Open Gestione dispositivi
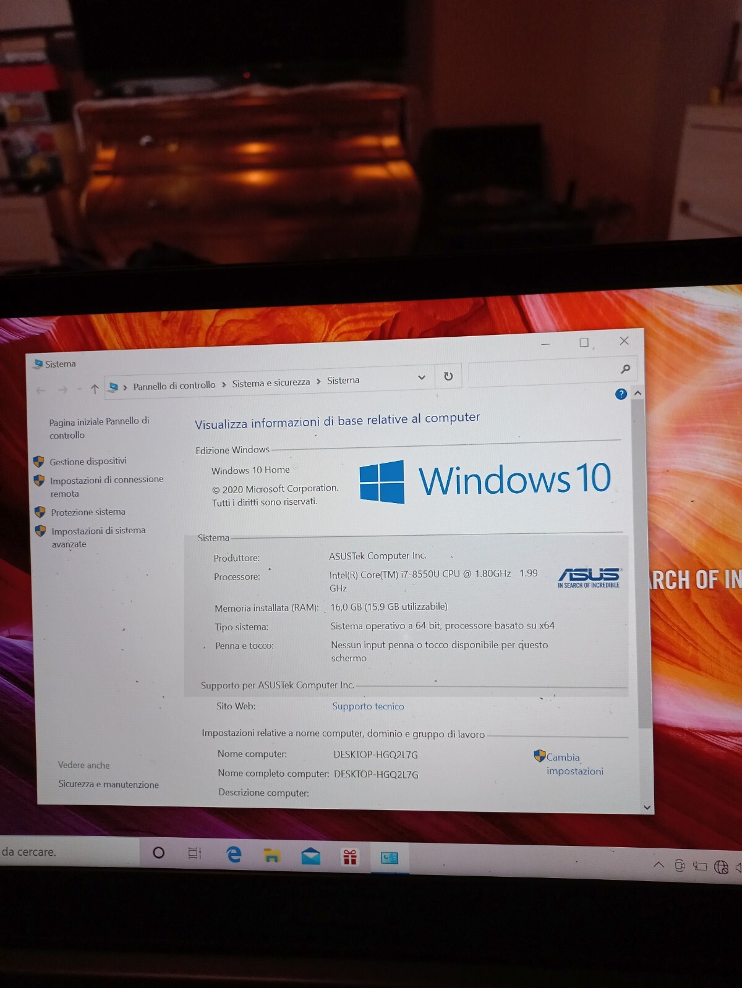 click(x=88, y=462)
